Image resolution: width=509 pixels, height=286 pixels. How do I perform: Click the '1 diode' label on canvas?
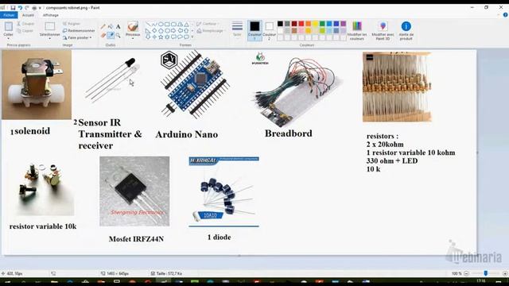coord(220,237)
